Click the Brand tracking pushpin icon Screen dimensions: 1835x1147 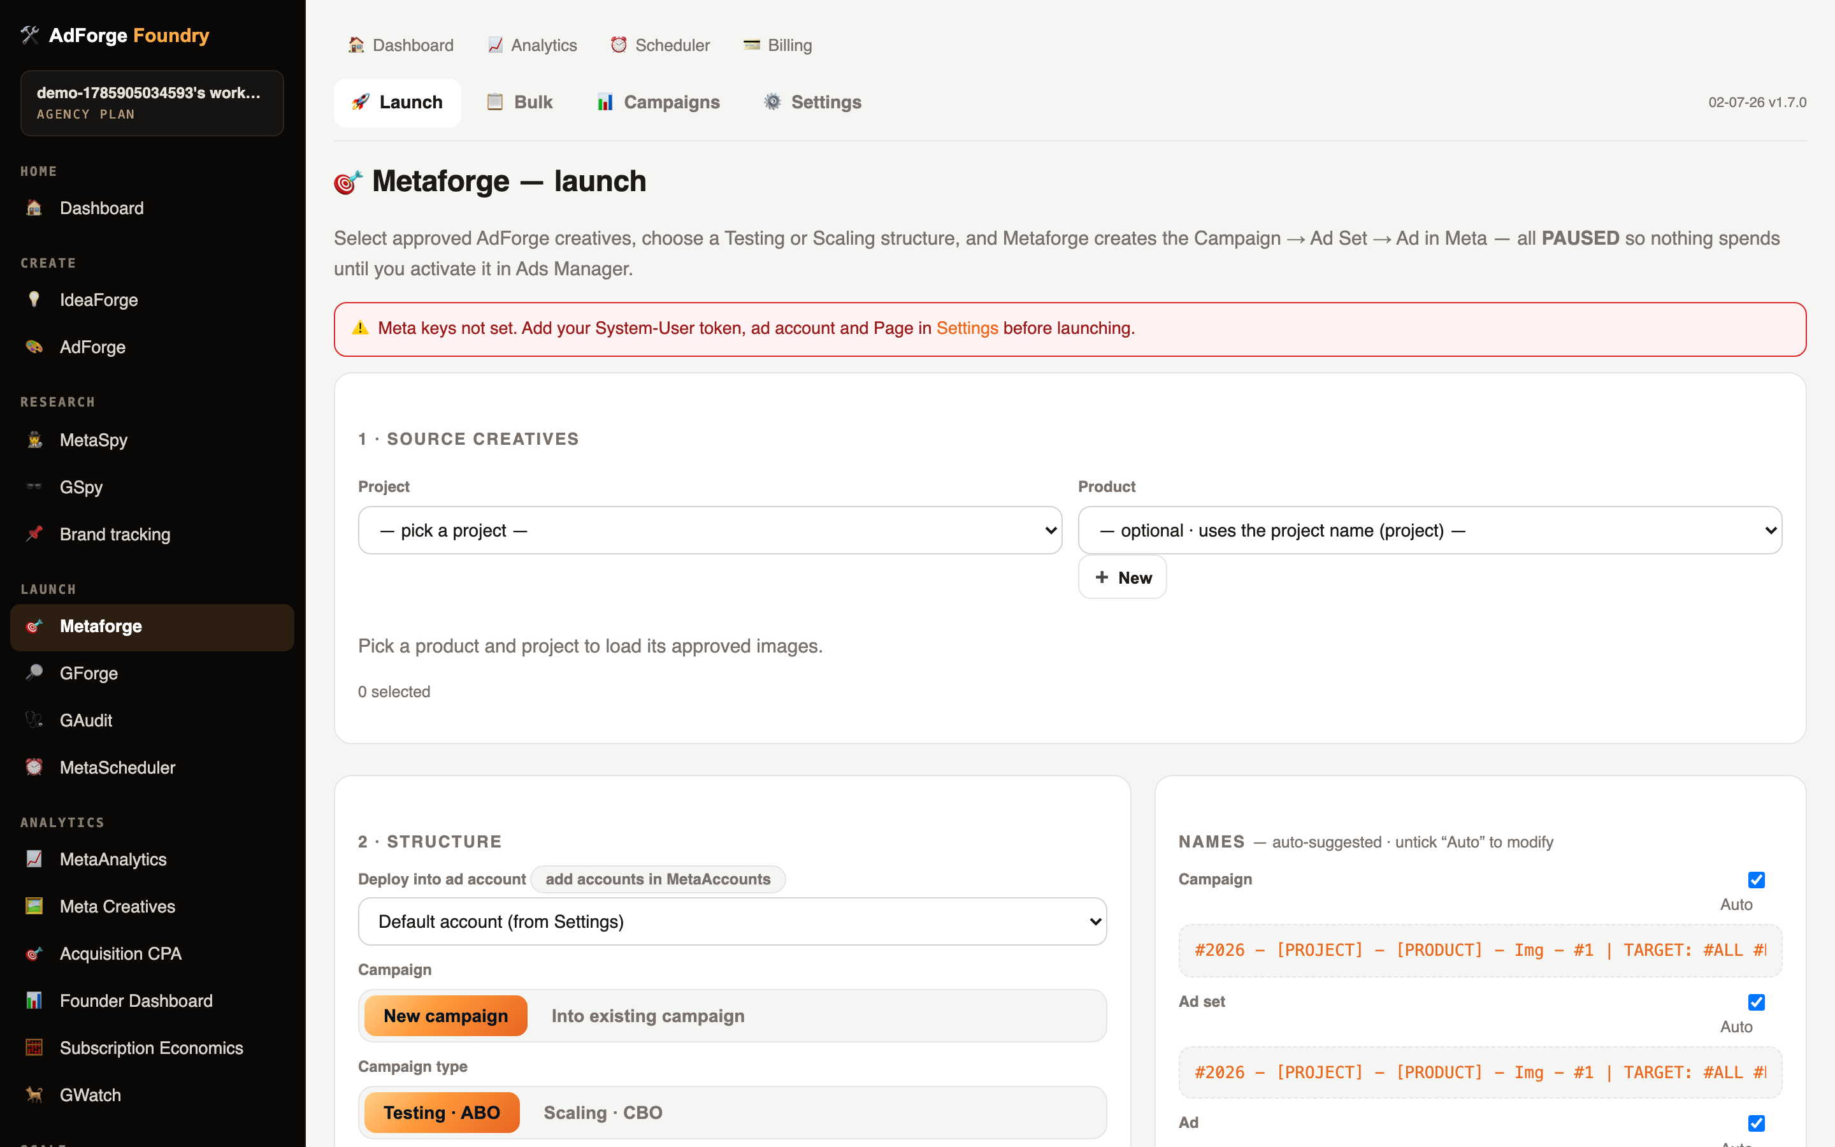(x=34, y=534)
